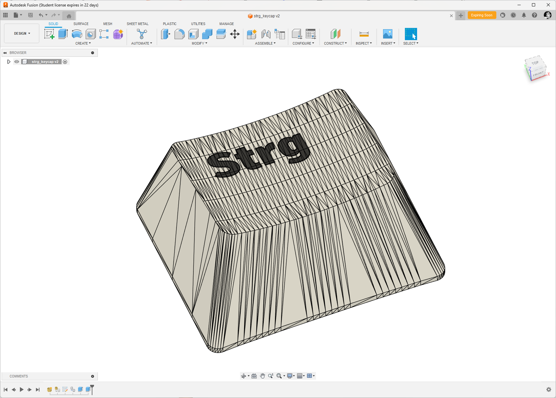Open the CONSTRUCT dropdown menu
Screen dimensions: 556x398
(335, 43)
